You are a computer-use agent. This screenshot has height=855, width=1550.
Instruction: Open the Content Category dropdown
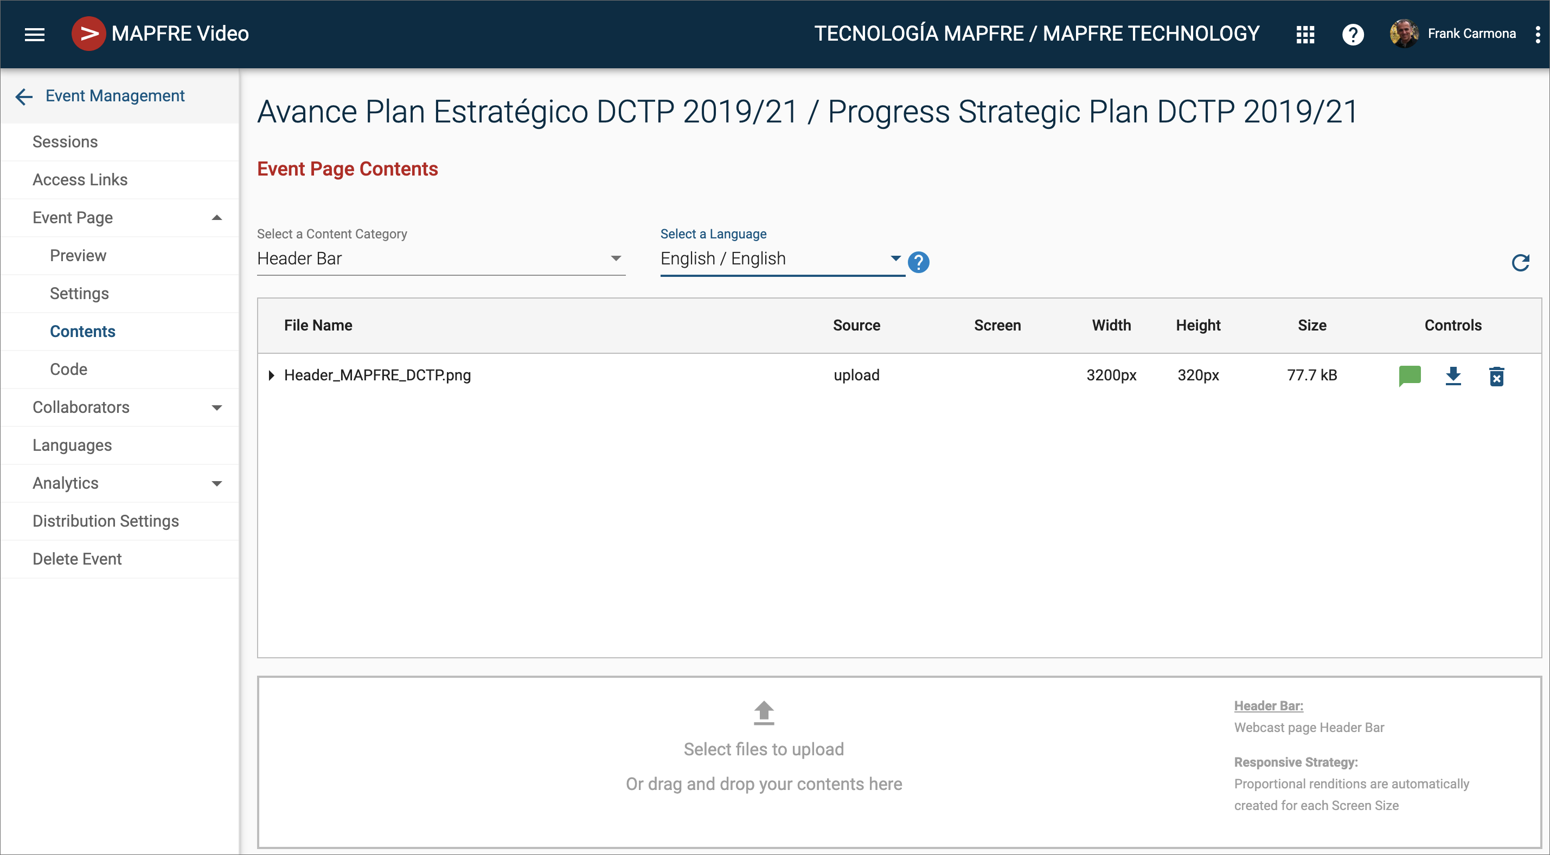(x=440, y=258)
